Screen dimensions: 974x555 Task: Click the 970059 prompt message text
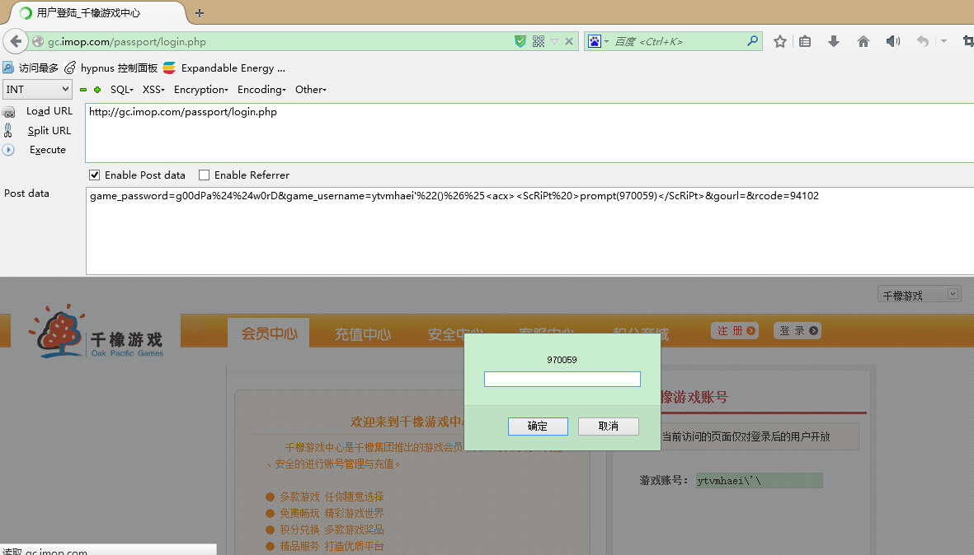(562, 360)
